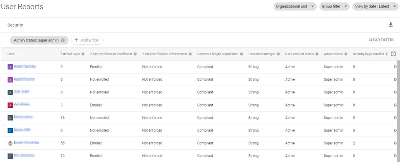Click the Password strength column header
401x162 pixels.
click(x=262, y=54)
